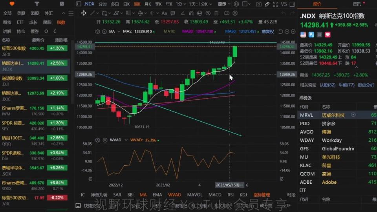Add a comment bubble annotation
377x212 pixels.
173,13
